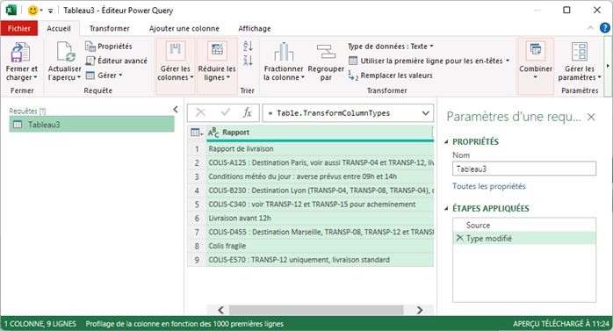Sort ascending with the A-Z icon
Image resolution: width=613 pixels, height=331 pixels.
pos(248,47)
